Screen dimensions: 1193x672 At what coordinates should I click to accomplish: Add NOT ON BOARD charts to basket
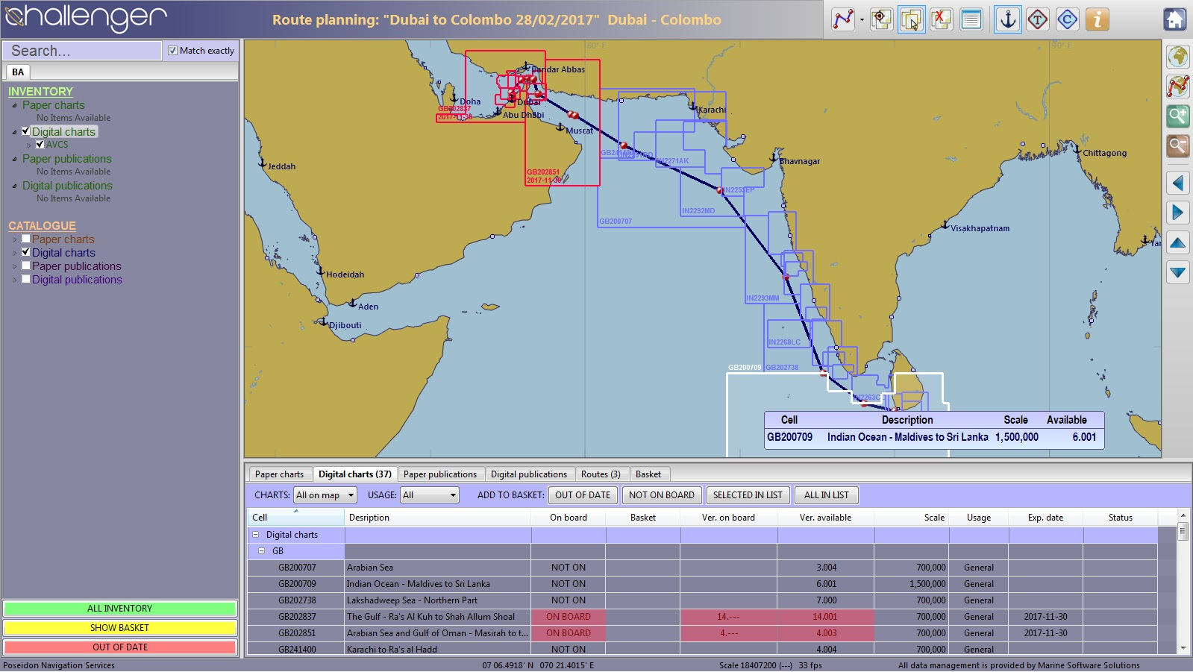[662, 494]
